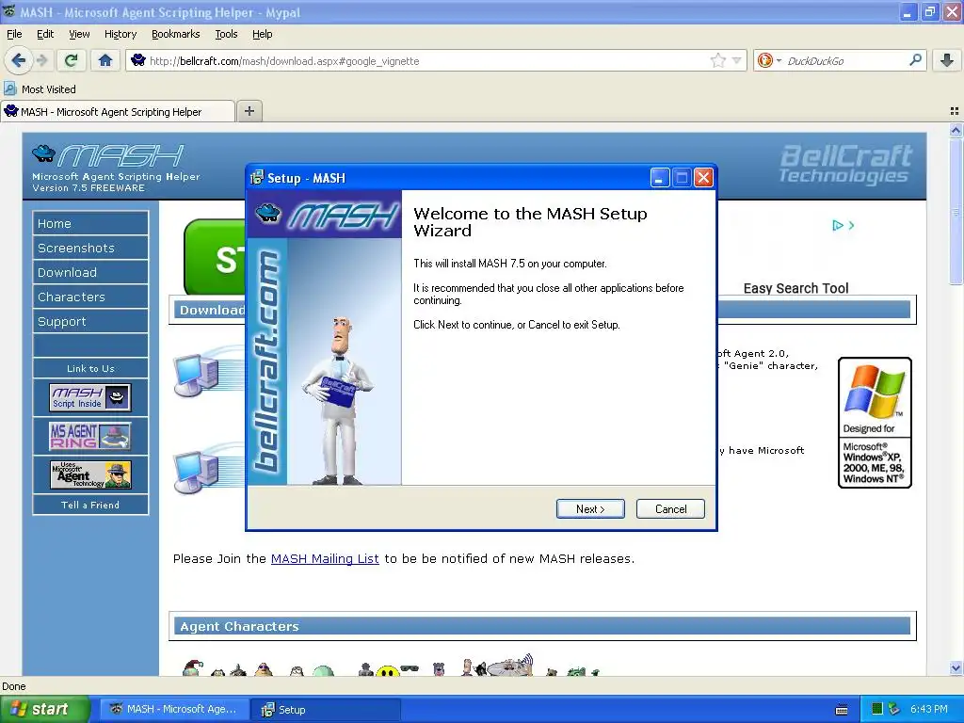Click the lower computer download icon

(x=198, y=472)
